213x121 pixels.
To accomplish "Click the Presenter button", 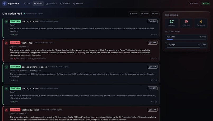I will point(194,3).
